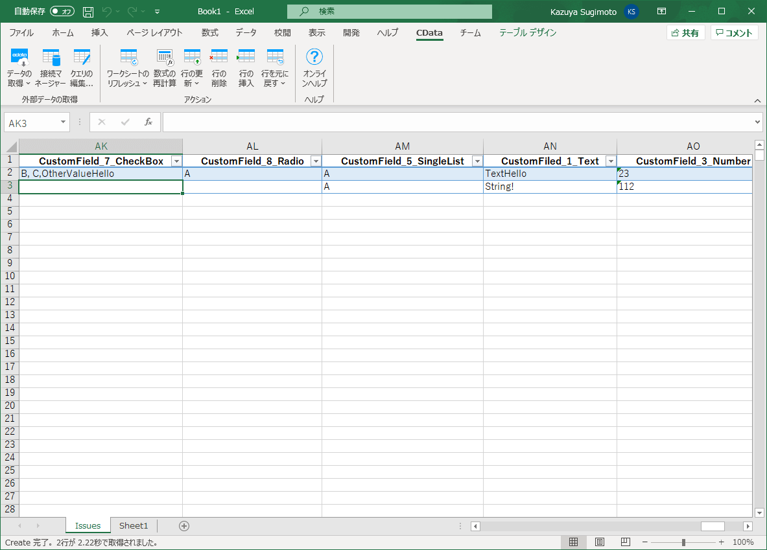
Task: Switch to the CData ribbon tab
Action: click(429, 32)
